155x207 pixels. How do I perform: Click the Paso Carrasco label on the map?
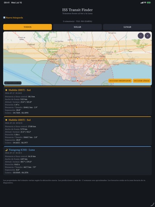[x=93, y=75]
